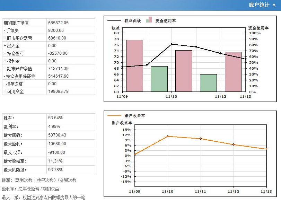
Task: Click the 11/09 starting marker on return line
Action: [x=135, y=154]
